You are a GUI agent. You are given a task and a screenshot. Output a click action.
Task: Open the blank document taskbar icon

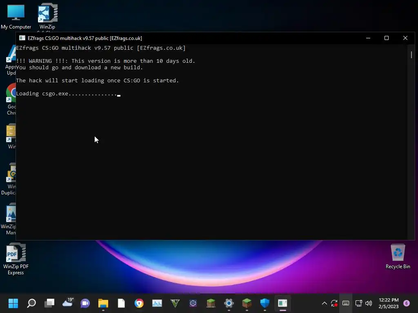click(x=121, y=303)
